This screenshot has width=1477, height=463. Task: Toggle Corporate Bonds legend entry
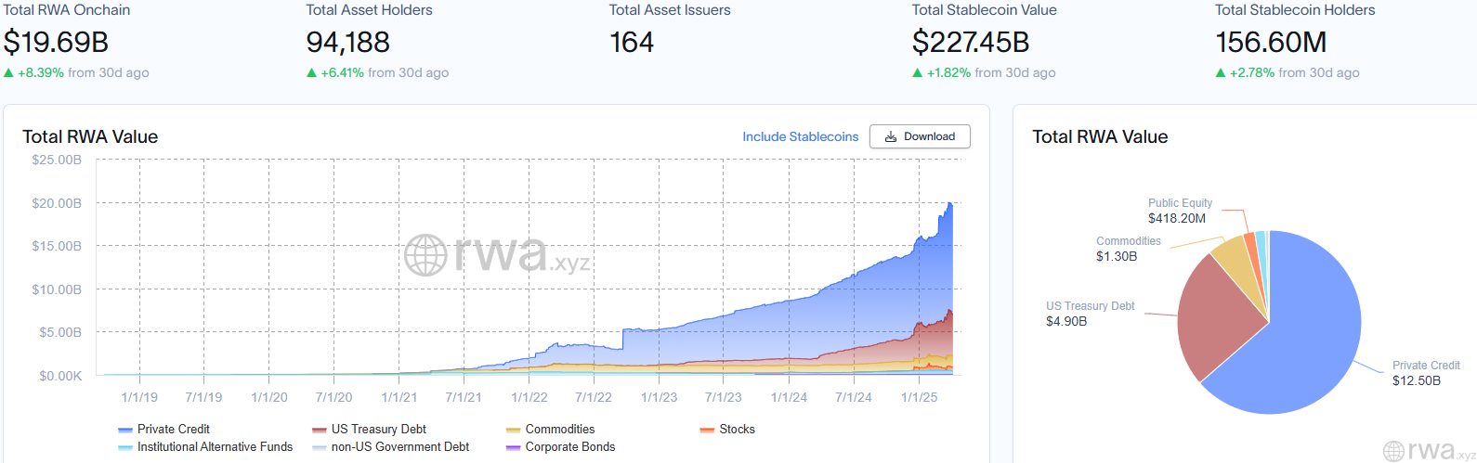561,447
